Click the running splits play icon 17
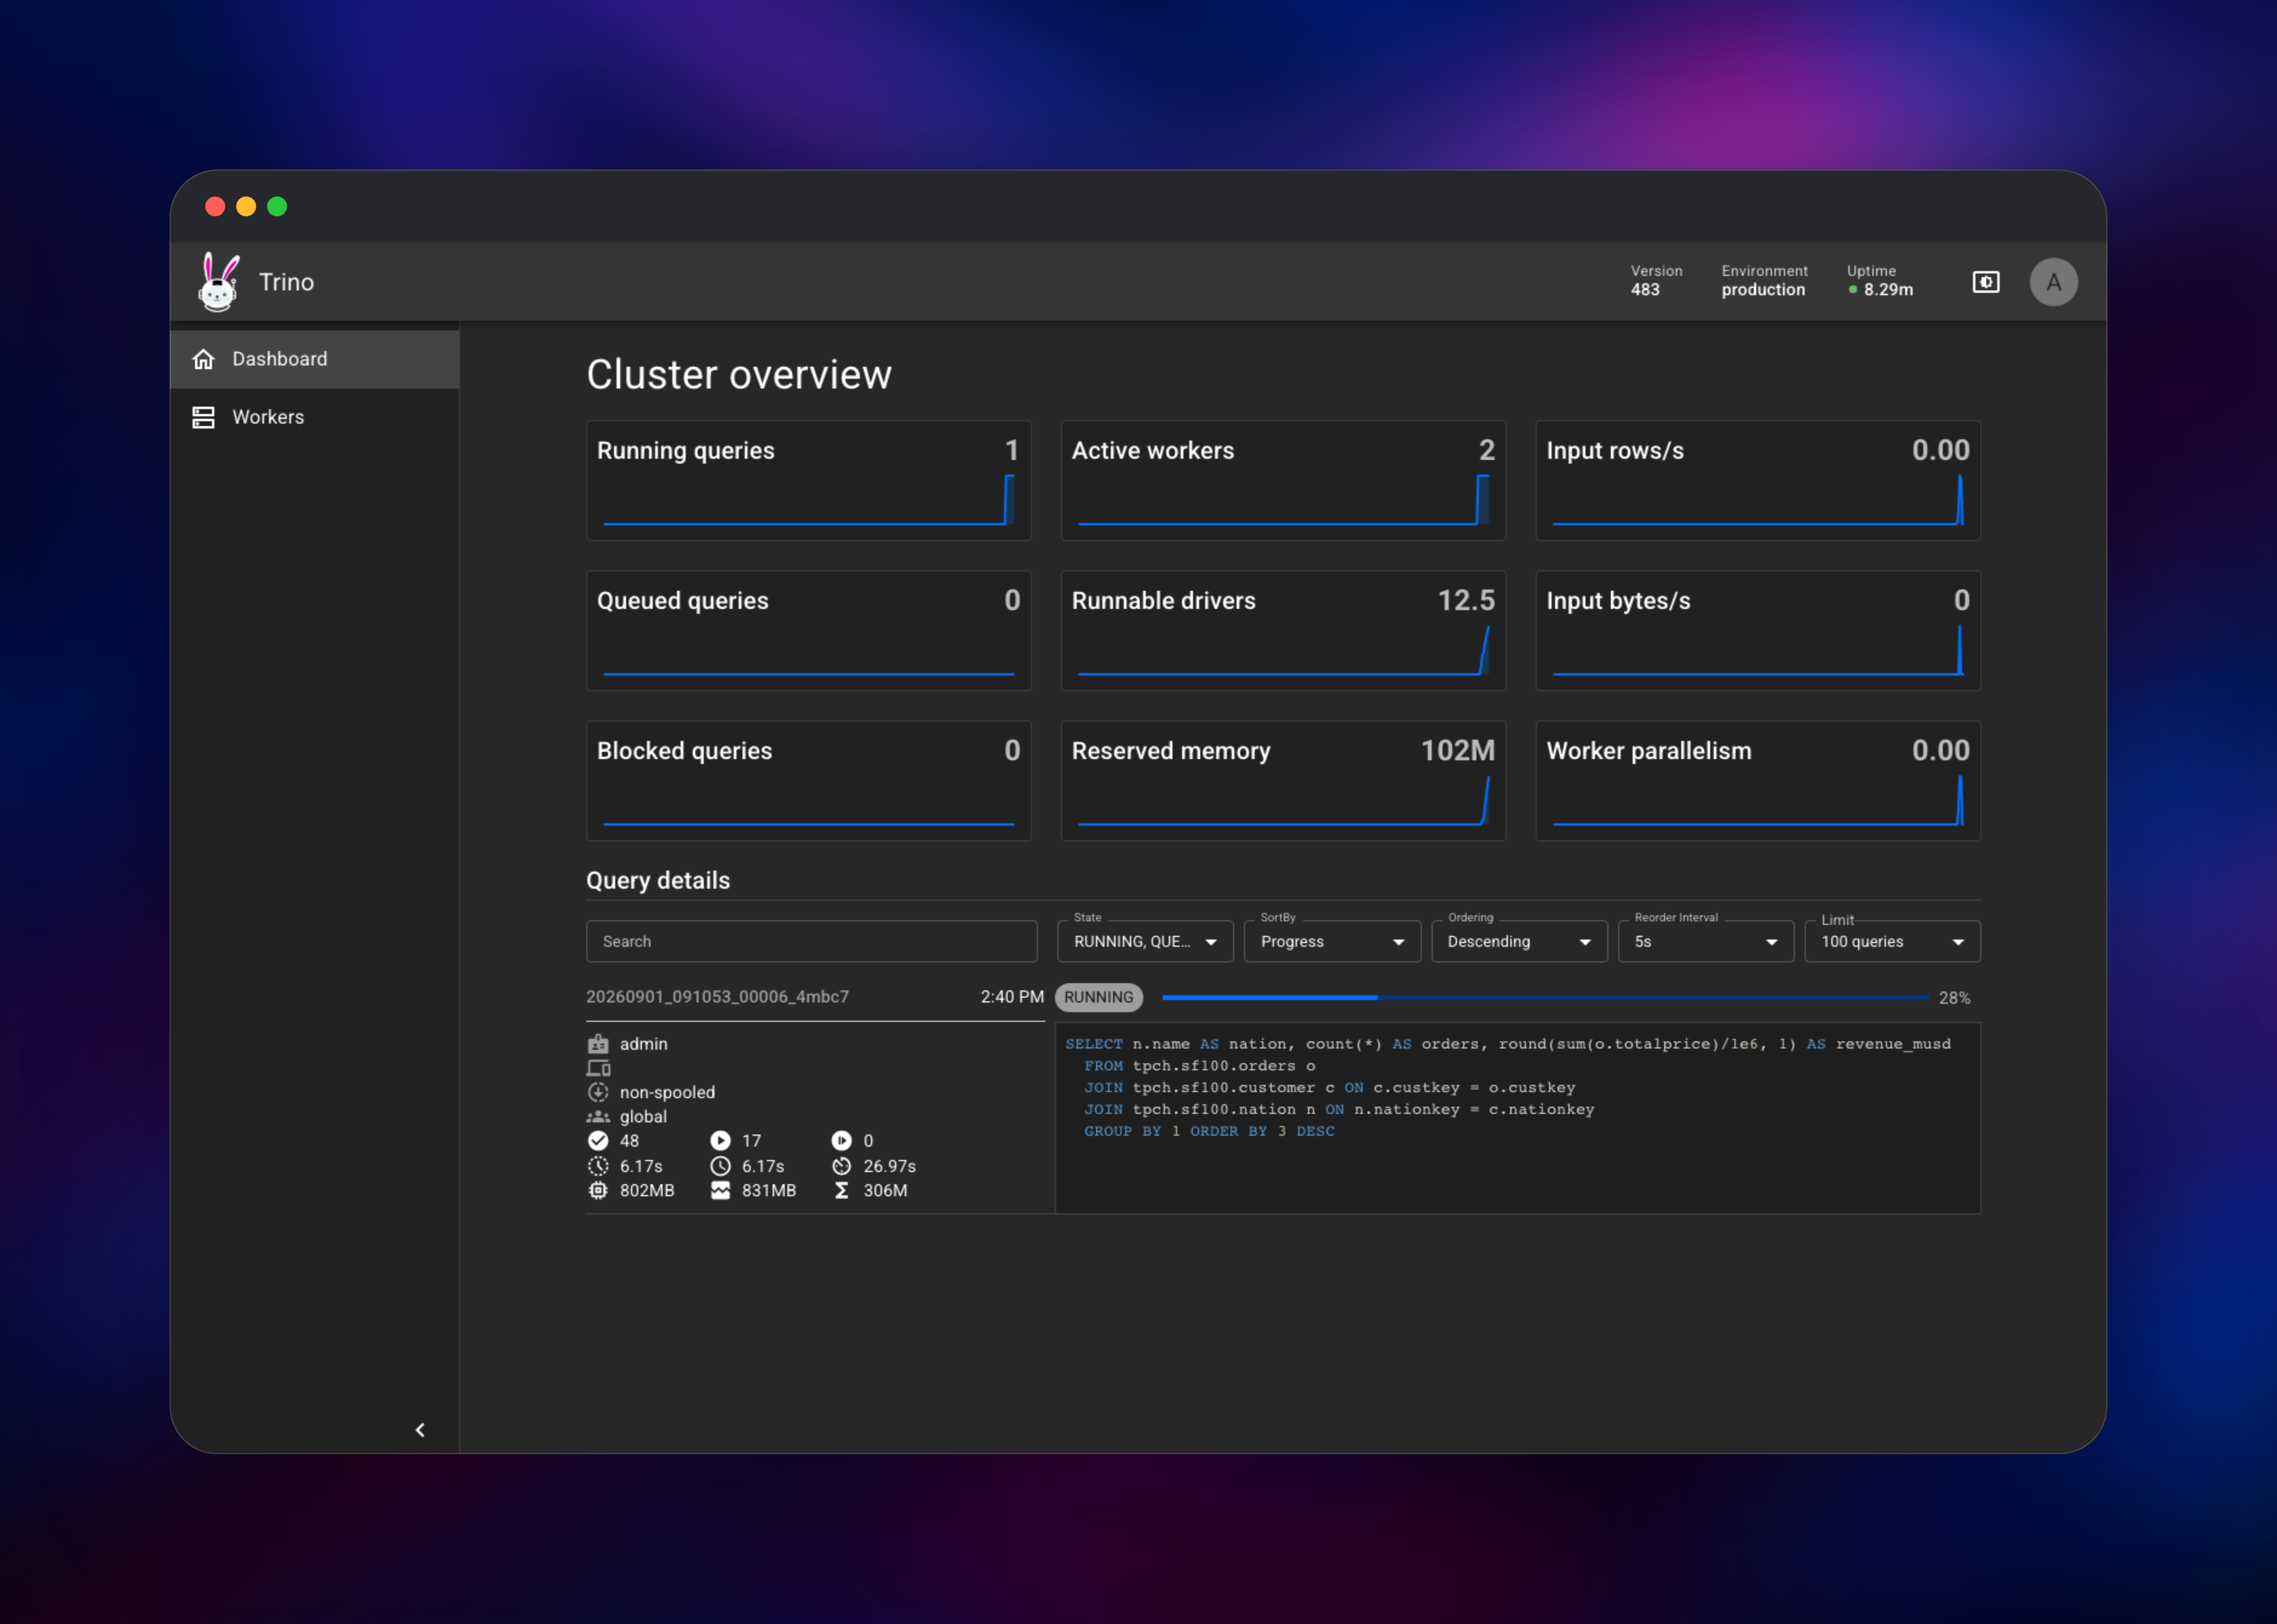 (720, 1141)
